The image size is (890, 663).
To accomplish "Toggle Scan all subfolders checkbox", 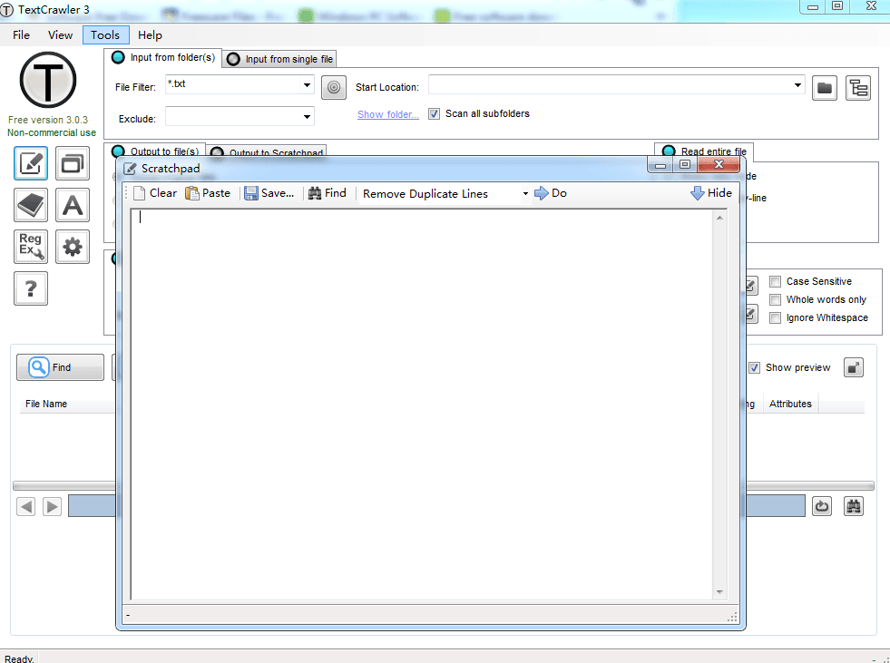I will click(x=435, y=113).
